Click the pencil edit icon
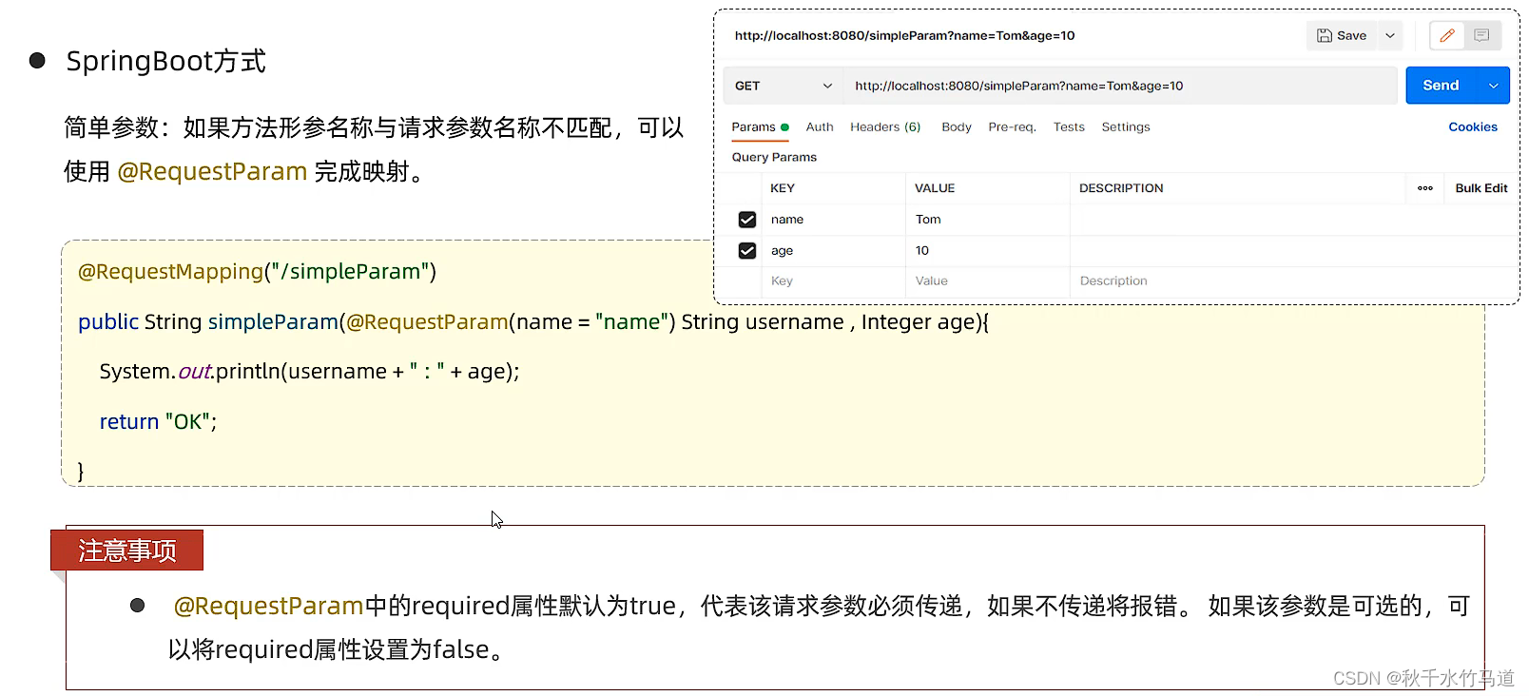This screenshot has width=1529, height=696. [1447, 35]
